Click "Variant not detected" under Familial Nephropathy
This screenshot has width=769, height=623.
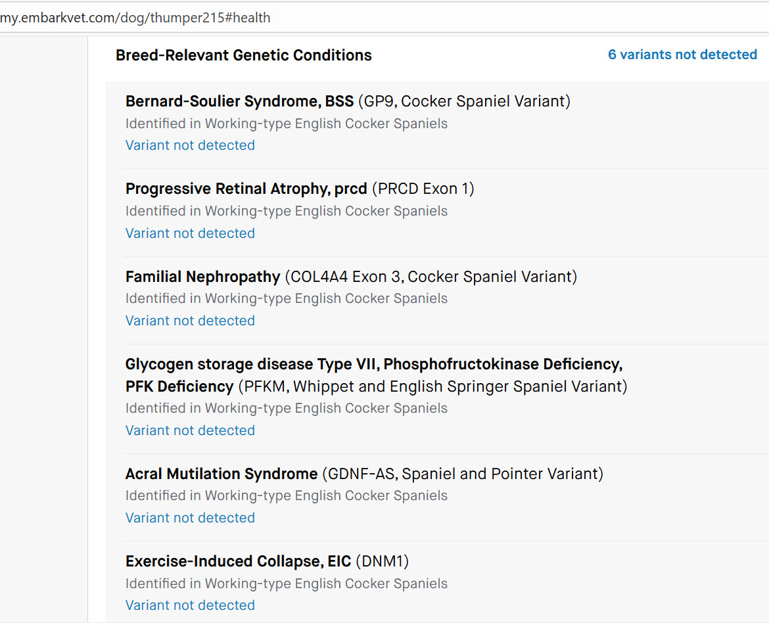pos(190,321)
